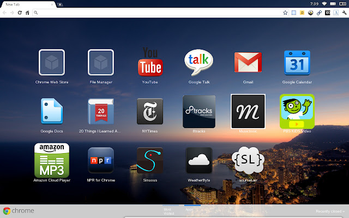Click the blue square extension icon
The height and width of the screenshot is (218, 349).
pyautogui.click(x=294, y=13)
